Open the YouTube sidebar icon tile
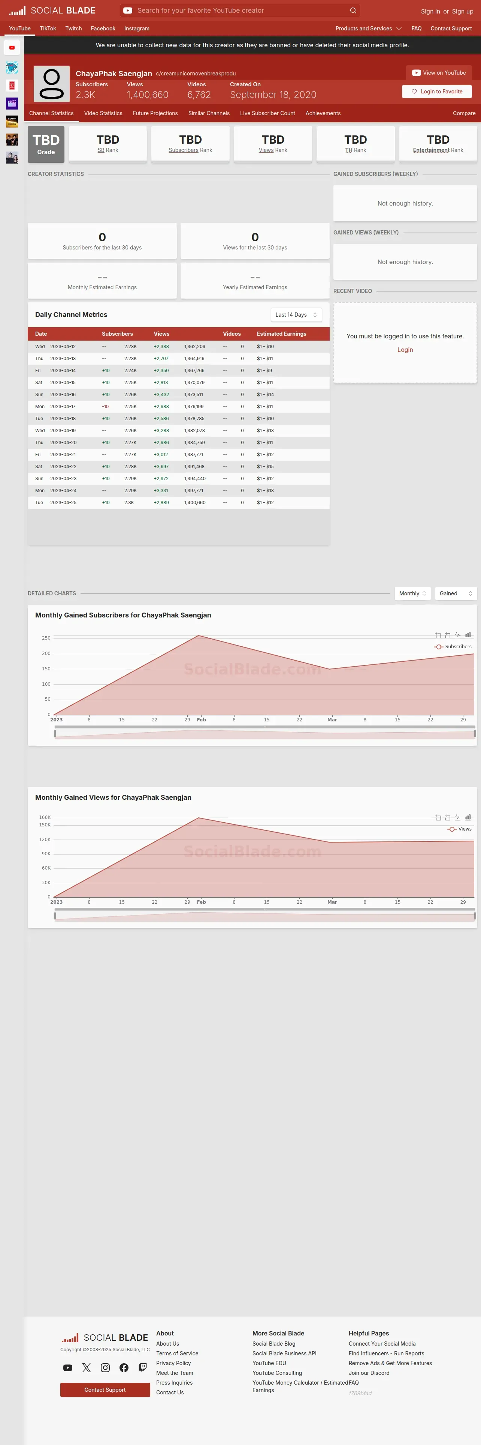481x1445 pixels. (12, 48)
